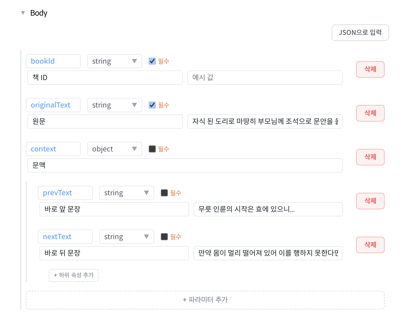Viewport: 406px width, 322px height.
Task: Delete the nextText property with 삭제
Action: [370, 245]
